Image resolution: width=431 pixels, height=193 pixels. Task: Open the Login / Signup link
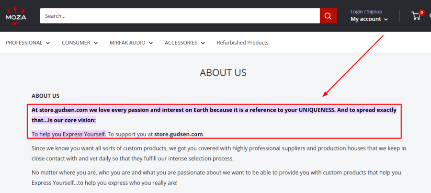pos(366,11)
